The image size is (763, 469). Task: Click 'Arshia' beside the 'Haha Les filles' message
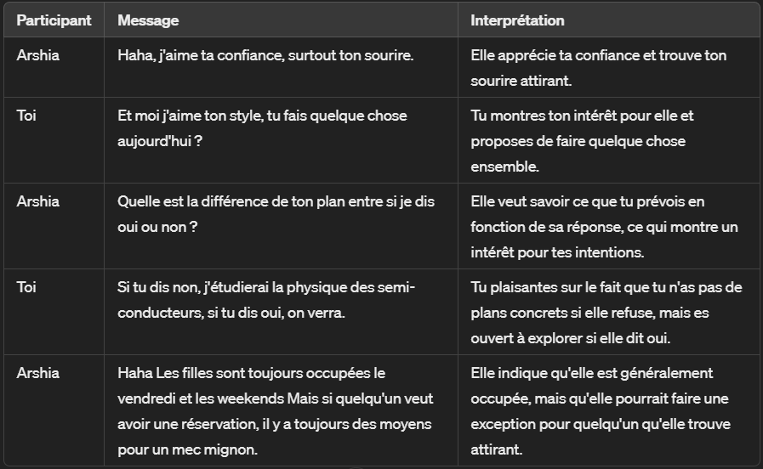pyautogui.click(x=36, y=374)
